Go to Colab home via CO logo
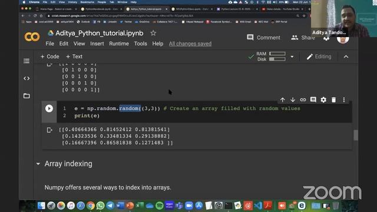This screenshot has width=377, height=212. pos(32,37)
